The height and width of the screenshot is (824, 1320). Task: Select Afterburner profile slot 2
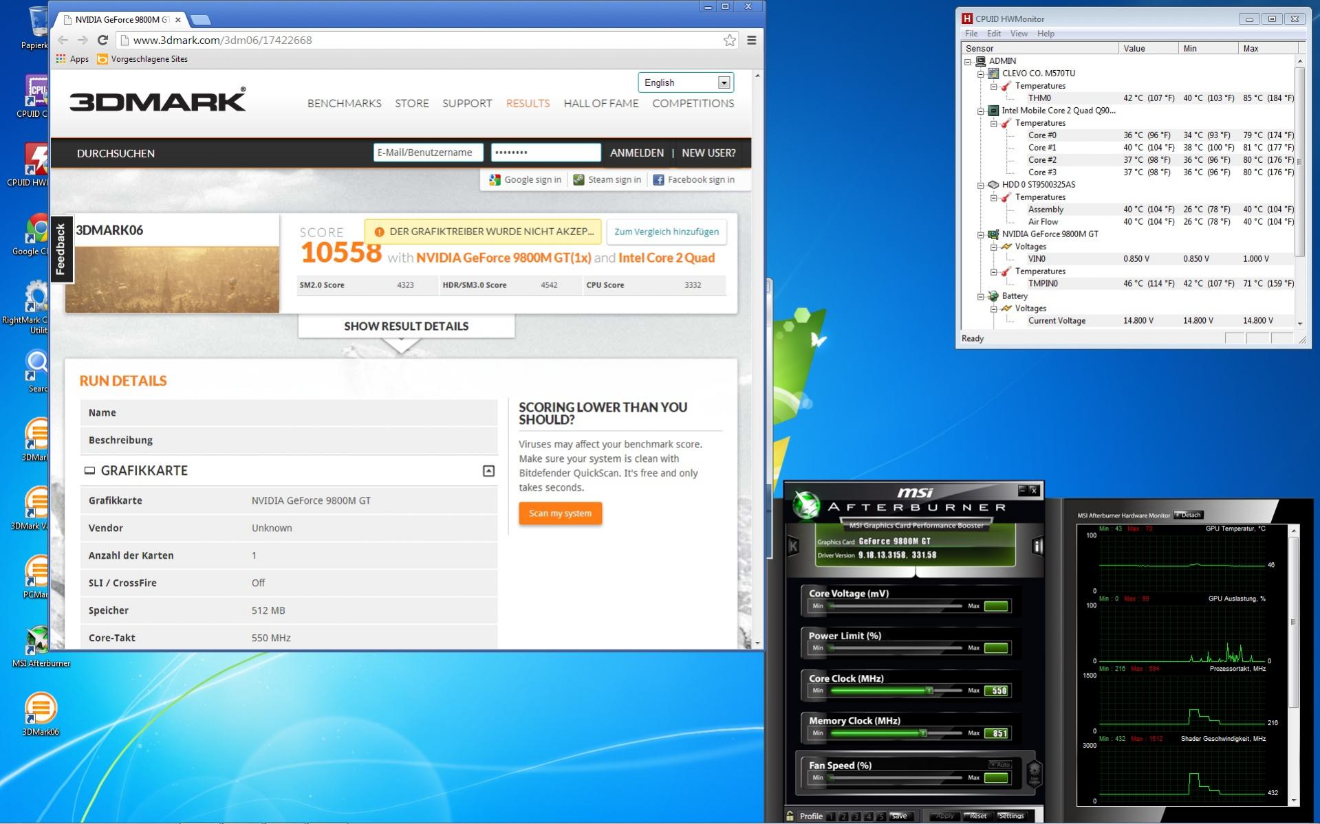[x=843, y=816]
